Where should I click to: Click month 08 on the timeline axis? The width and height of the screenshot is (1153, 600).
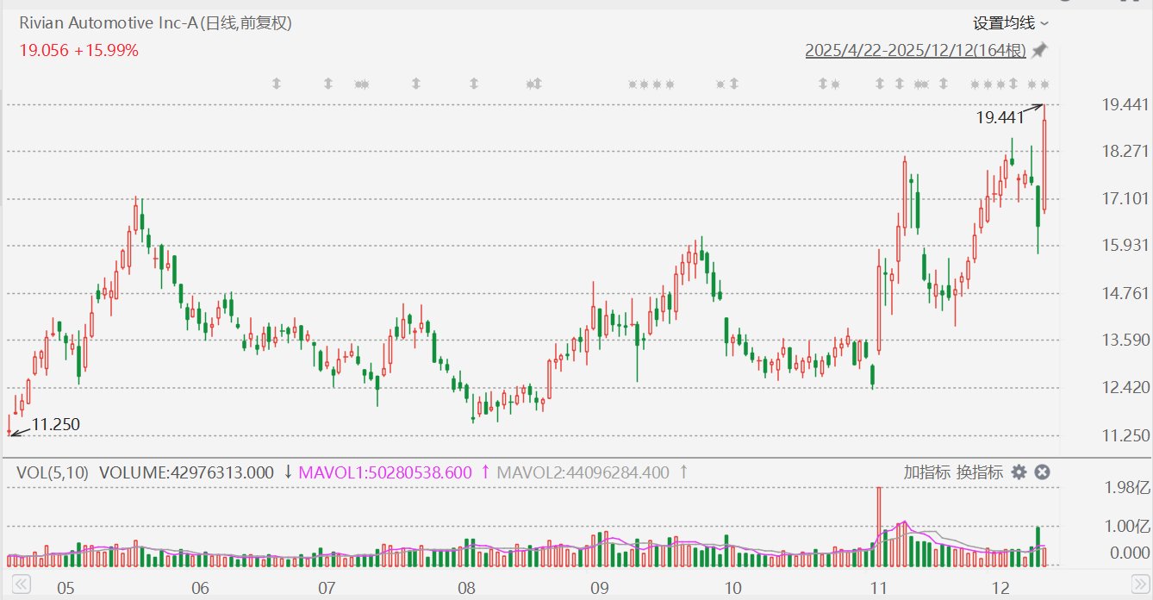coord(466,588)
